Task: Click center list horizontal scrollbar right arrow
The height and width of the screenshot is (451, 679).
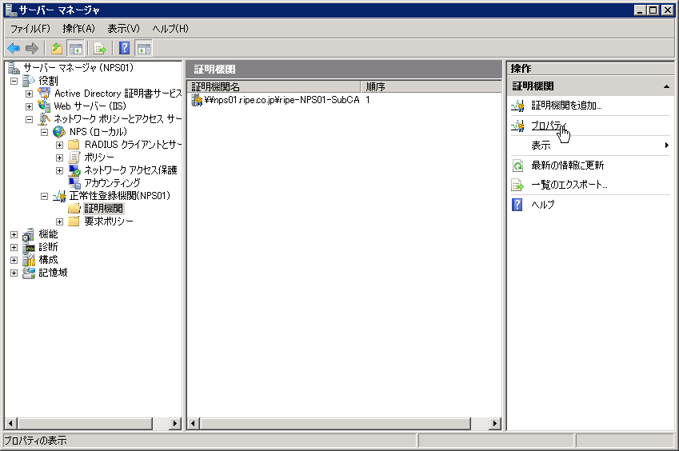Action: (x=494, y=423)
